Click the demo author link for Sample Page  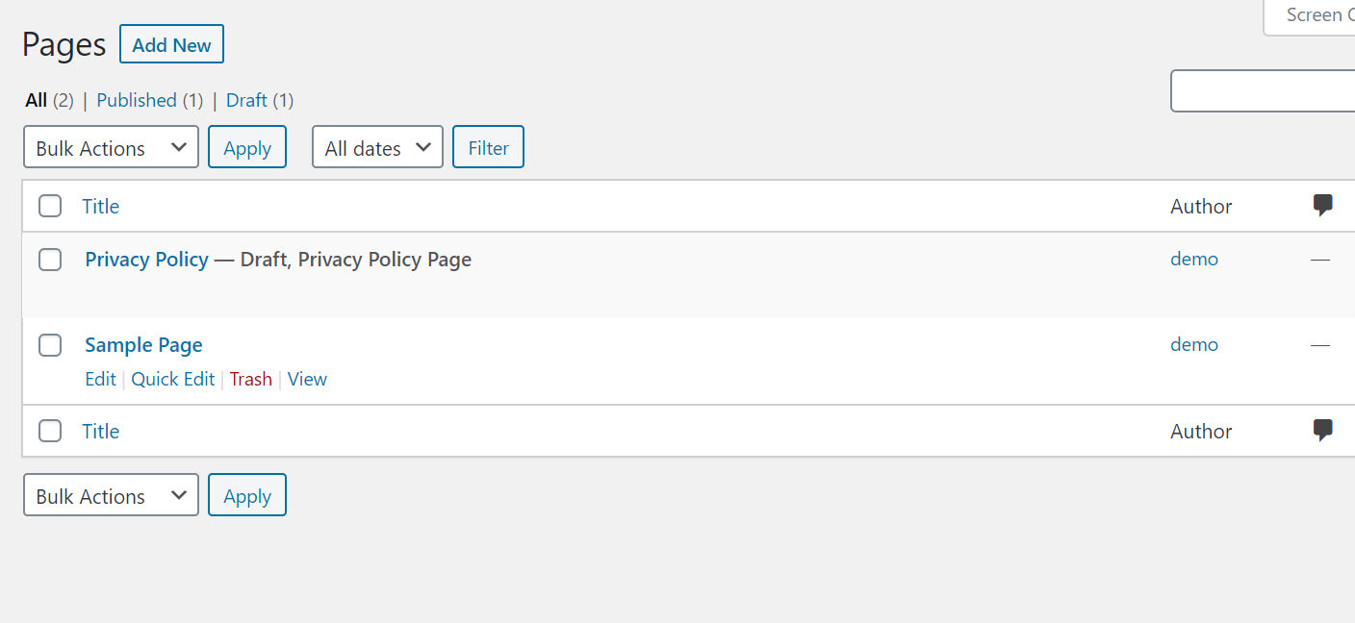pos(1194,344)
